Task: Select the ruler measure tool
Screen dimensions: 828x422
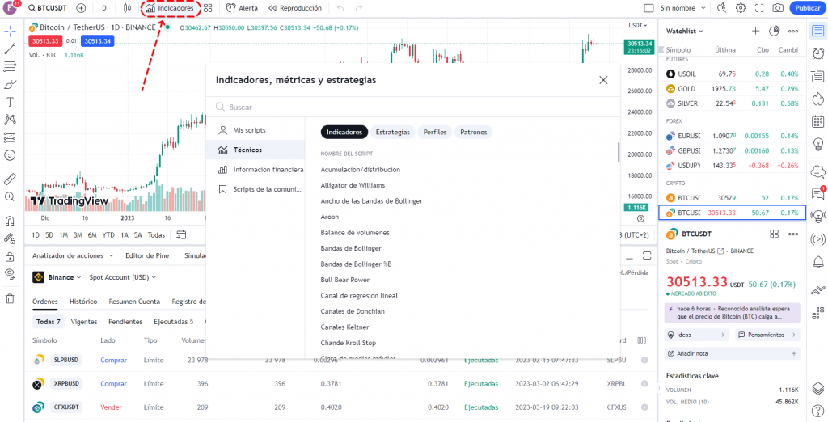Action: coord(10,179)
